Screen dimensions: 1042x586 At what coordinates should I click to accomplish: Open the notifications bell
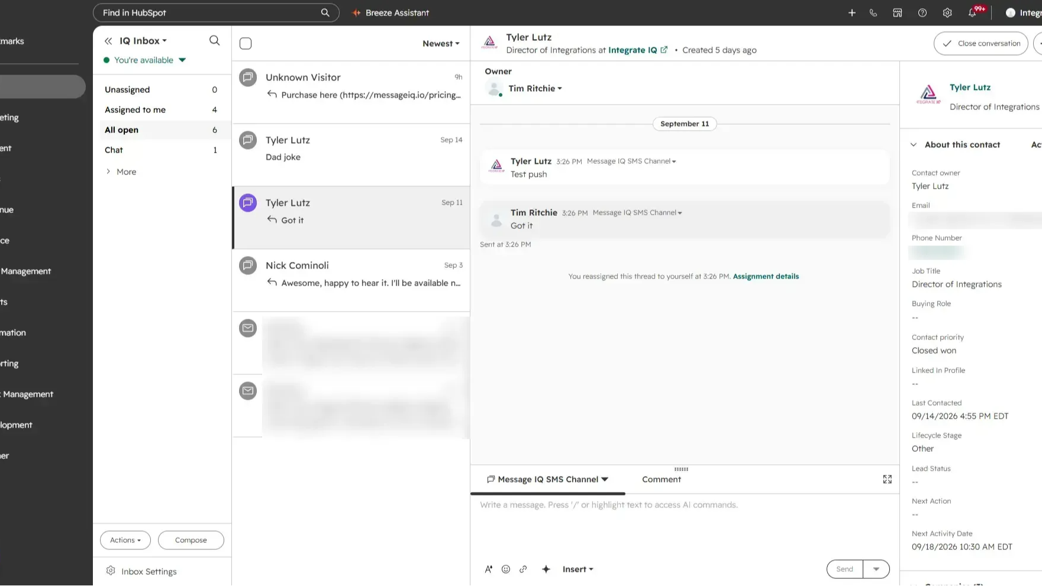[x=972, y=12]
